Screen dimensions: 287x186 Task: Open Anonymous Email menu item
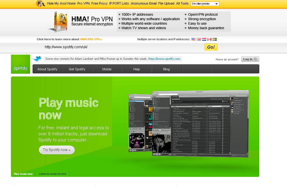[x=144, y=3]
